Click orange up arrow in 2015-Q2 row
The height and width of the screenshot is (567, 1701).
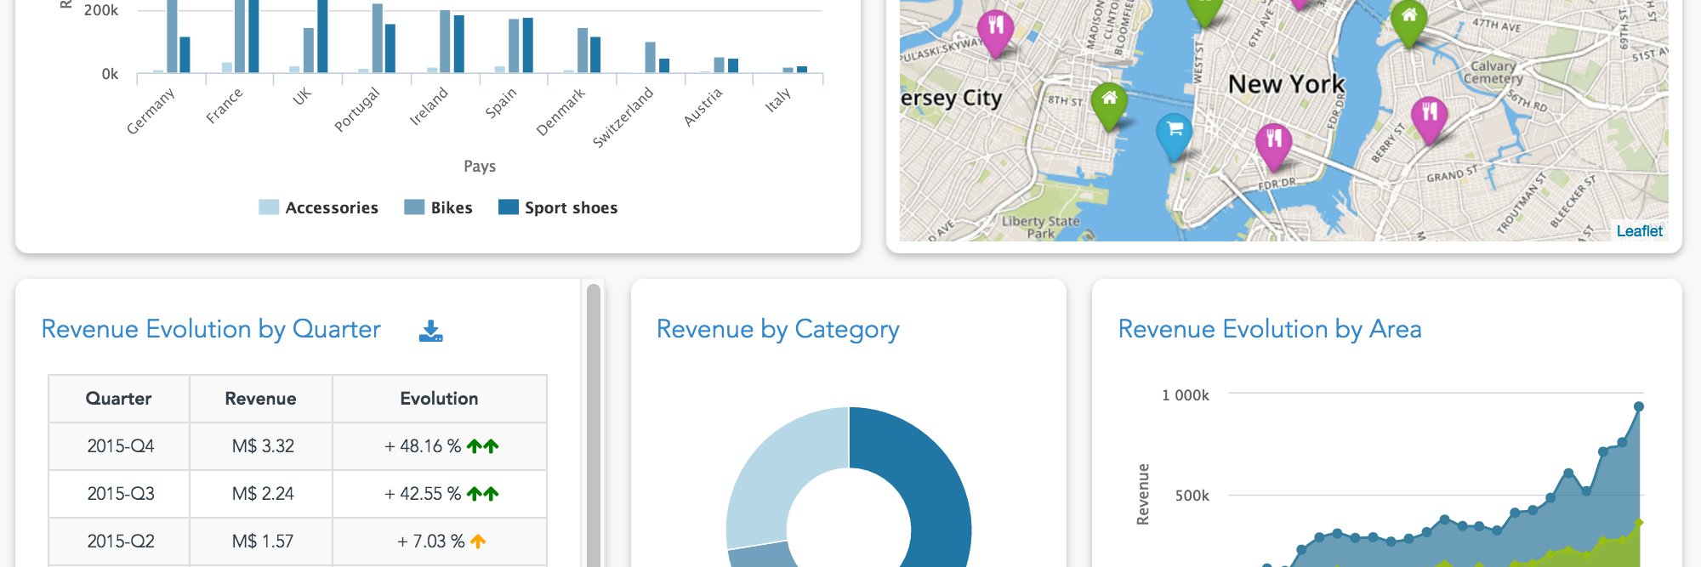pyautogui.click(x=478, y=541)
